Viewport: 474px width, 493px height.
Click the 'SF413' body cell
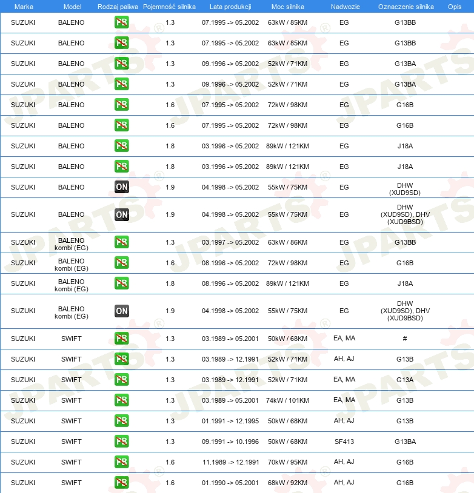click(x=344, y=442)
